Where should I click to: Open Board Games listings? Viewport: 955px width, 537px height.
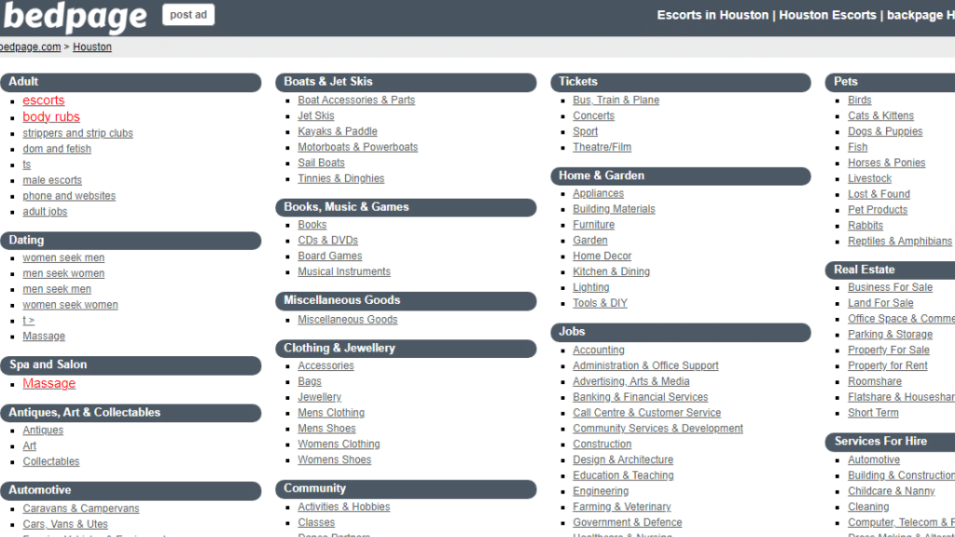[x=329, y=256]
